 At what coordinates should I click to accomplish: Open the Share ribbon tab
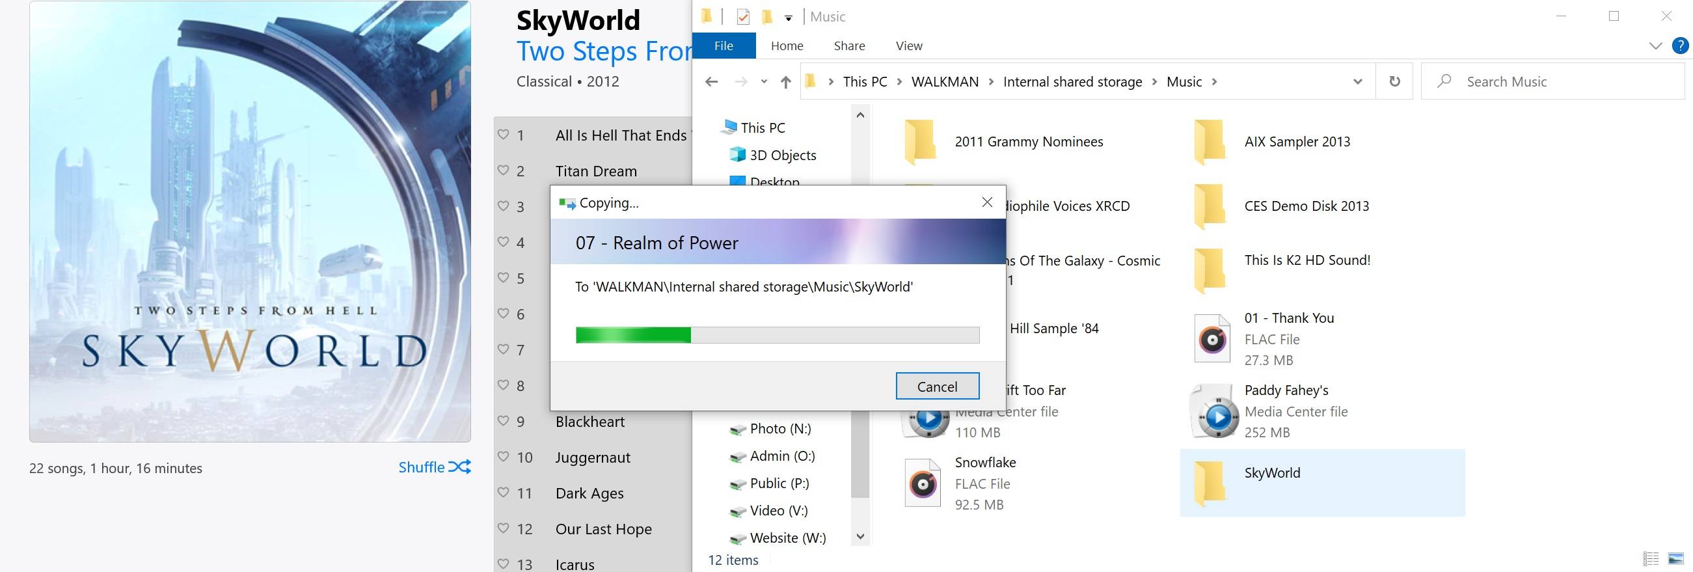849,46
